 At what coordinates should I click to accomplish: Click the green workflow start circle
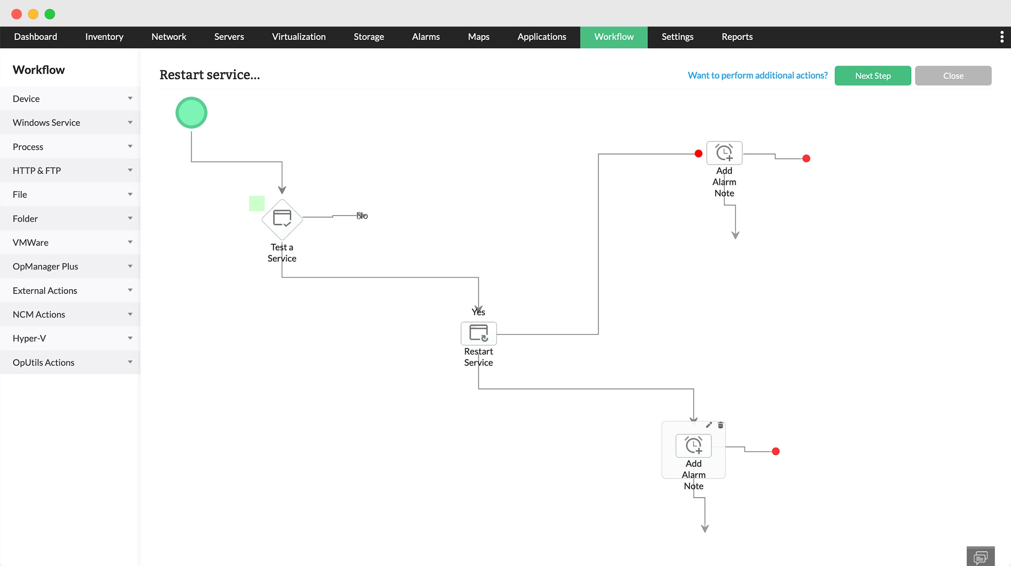pos(191,113)
